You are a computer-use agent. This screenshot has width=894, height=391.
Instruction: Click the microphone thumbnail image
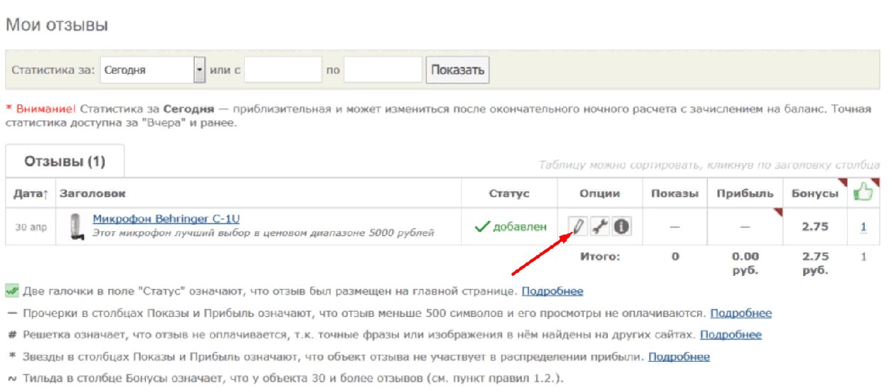73,227
